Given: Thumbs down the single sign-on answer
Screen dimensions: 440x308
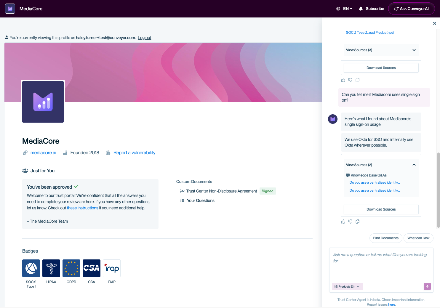Looking at the screenshot, I should click(x=350, y=222).
